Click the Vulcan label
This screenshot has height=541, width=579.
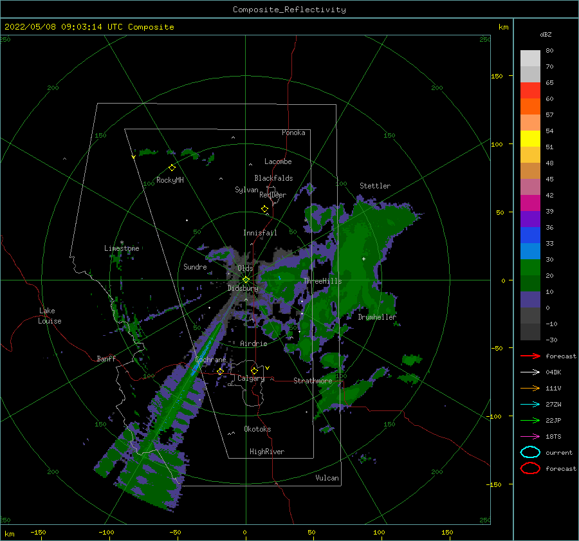[x=327, y=478]
